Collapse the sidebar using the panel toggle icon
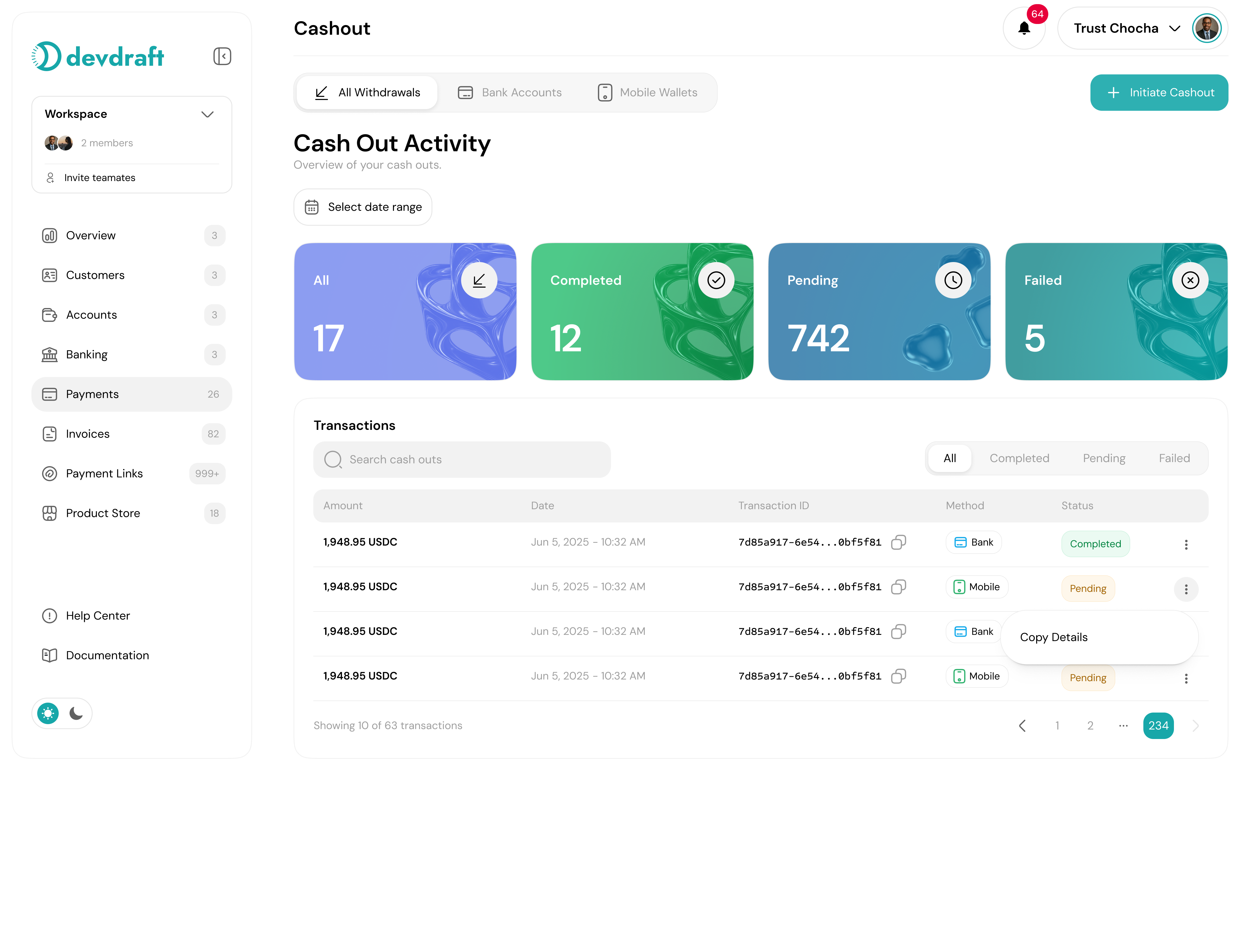The height and width of the screenshot is (925, 1250). (x=222, y=56)
